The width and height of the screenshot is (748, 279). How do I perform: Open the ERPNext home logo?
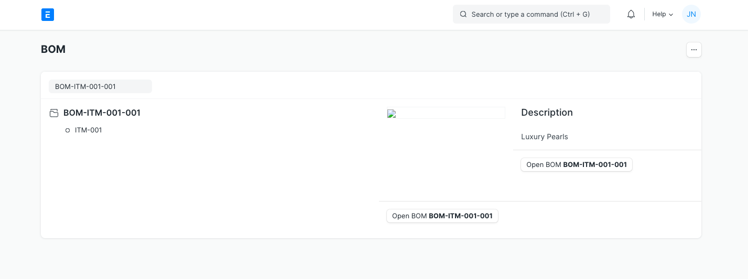48,15
